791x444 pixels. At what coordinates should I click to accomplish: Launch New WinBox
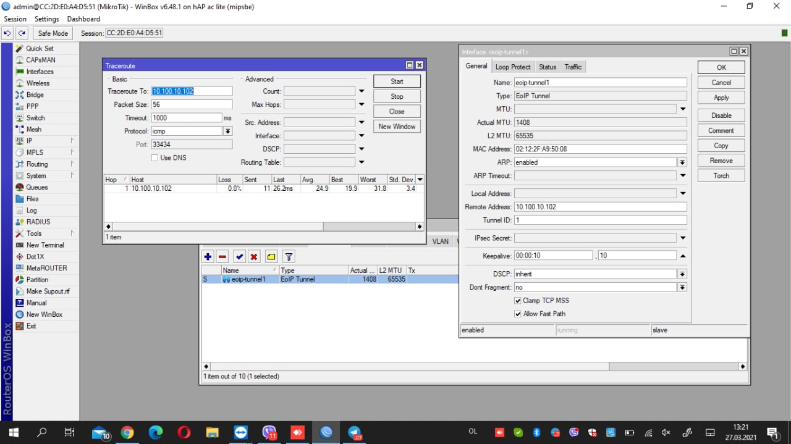click(x=44, y=314)
